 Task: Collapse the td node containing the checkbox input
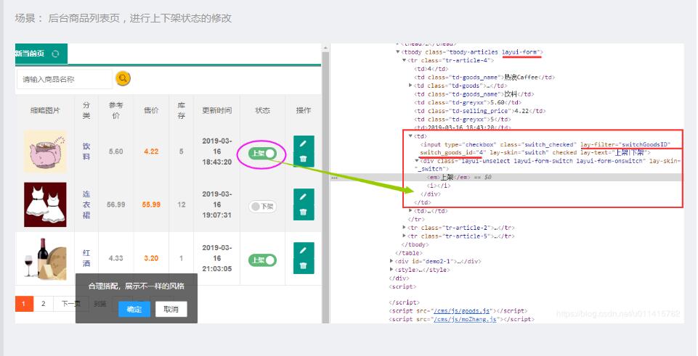coord(410,136)
